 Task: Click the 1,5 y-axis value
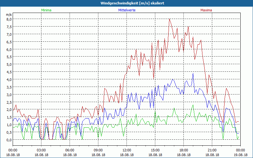click(x=9, y=117)
